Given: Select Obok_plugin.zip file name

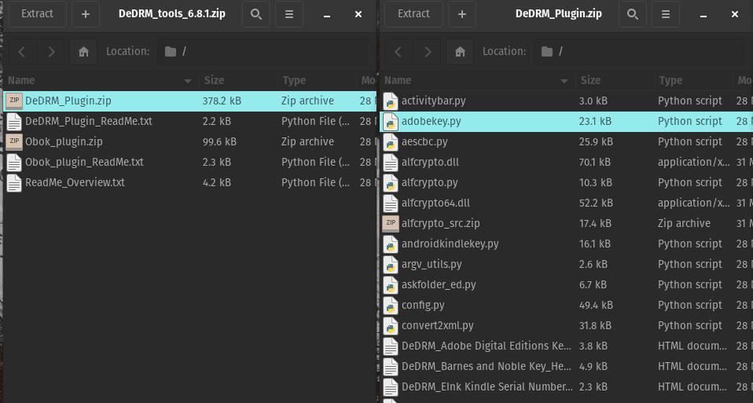Looking at the screenshot, I should pos(64,141).
